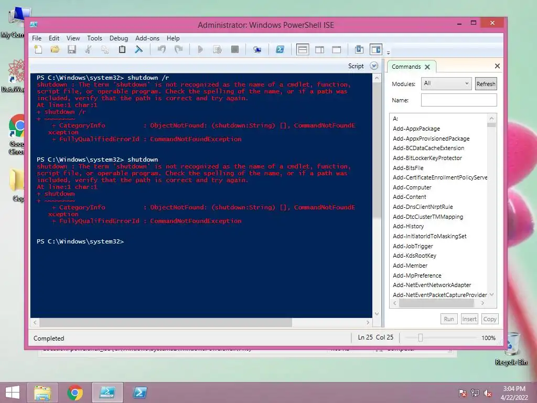Click the Copy toolbar icon

pyautogui.click(x=105, y=50)
